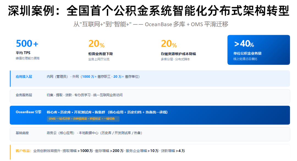Viewport: 297px width, 161px height.
Task: Click the 贷款增幅 >4 万 figure
Action: [x=173, y=151]
